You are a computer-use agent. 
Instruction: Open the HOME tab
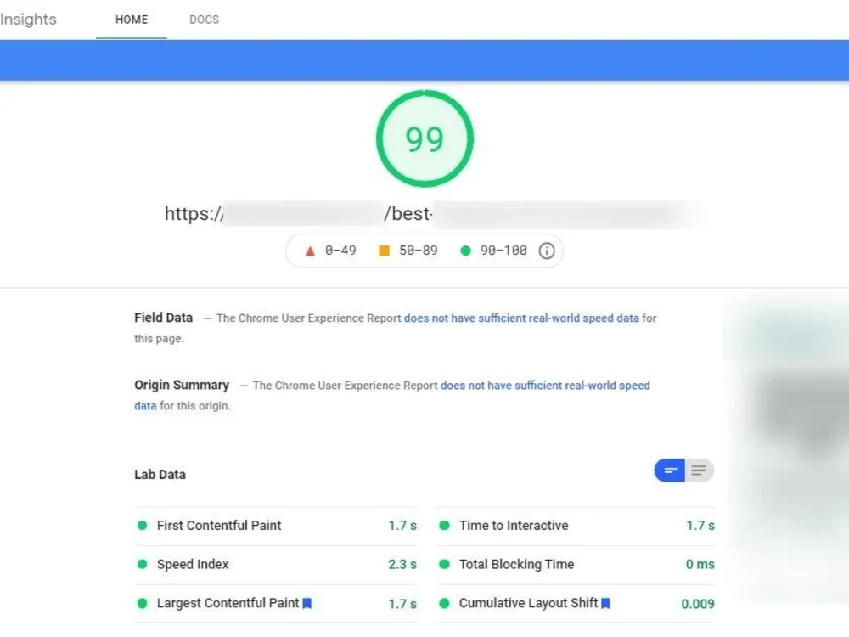131,20
